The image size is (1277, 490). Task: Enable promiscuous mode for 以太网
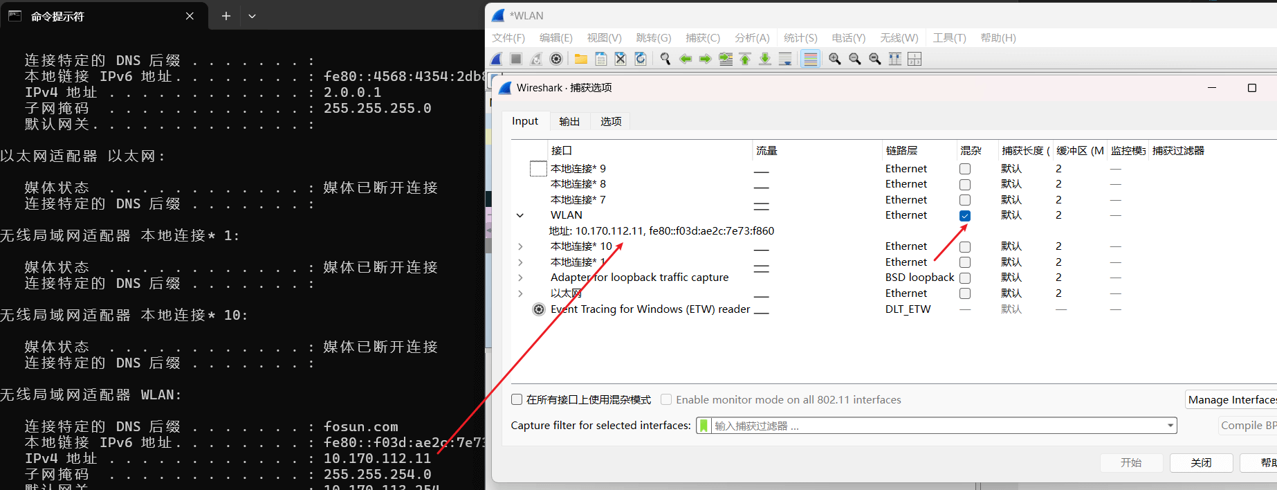(965, 293)
